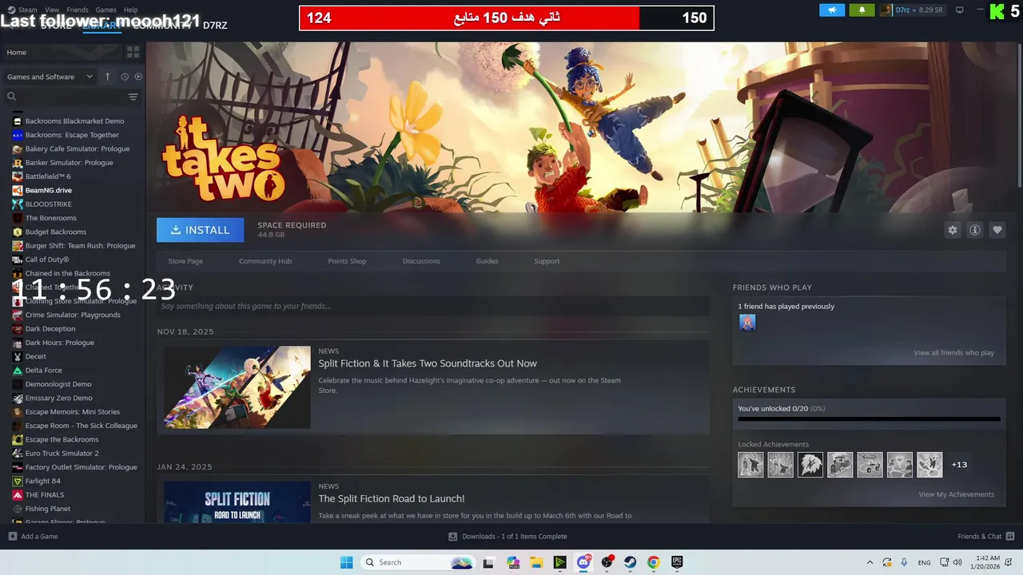Open the Help menu
The image size is (1023, 575).
coord(130,10)
